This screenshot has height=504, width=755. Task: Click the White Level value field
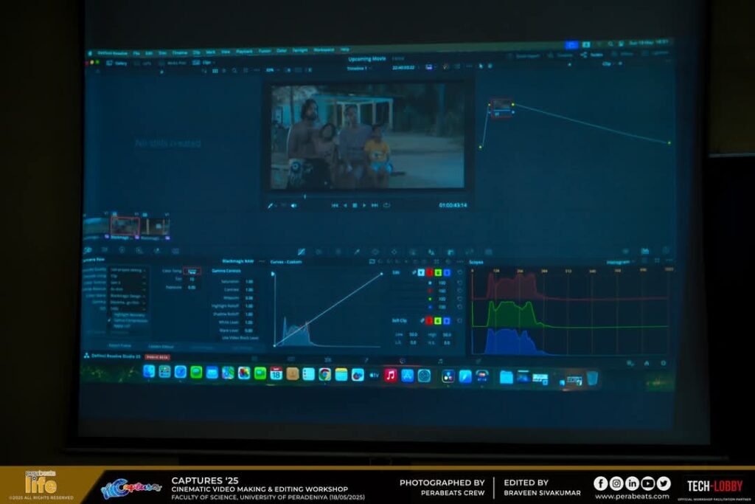point(249,322)
